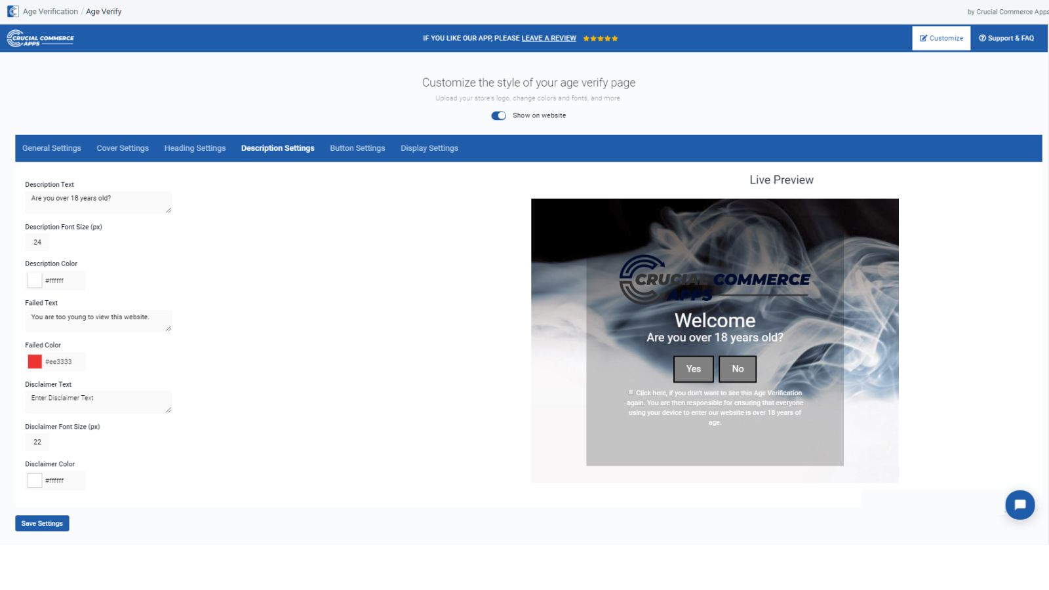Open the Description Color picker
The width and height of the screenshot is (1049, 590).
34,280
